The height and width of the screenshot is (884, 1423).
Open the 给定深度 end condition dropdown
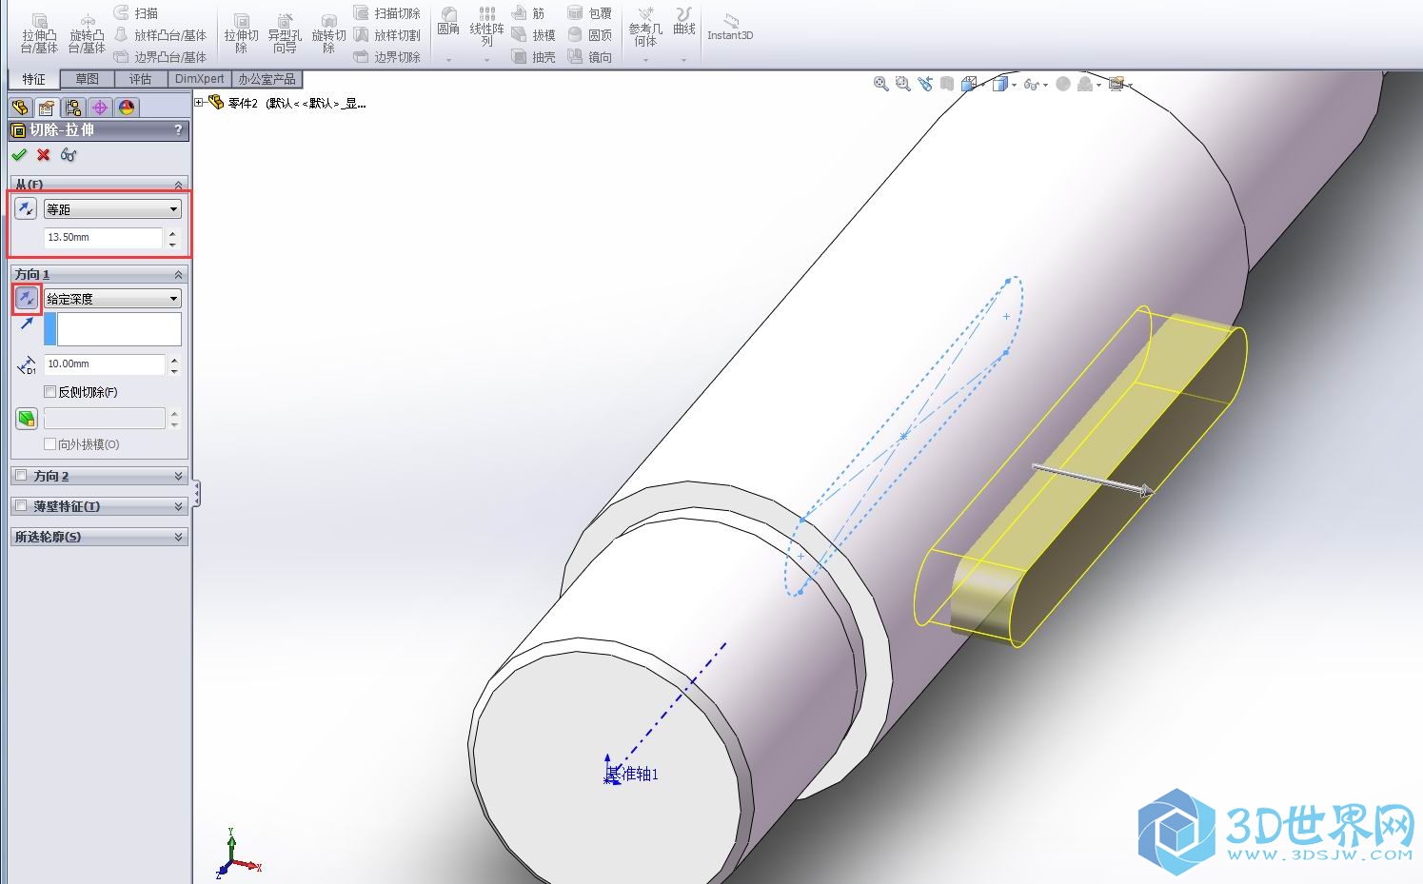pos(112,299)
